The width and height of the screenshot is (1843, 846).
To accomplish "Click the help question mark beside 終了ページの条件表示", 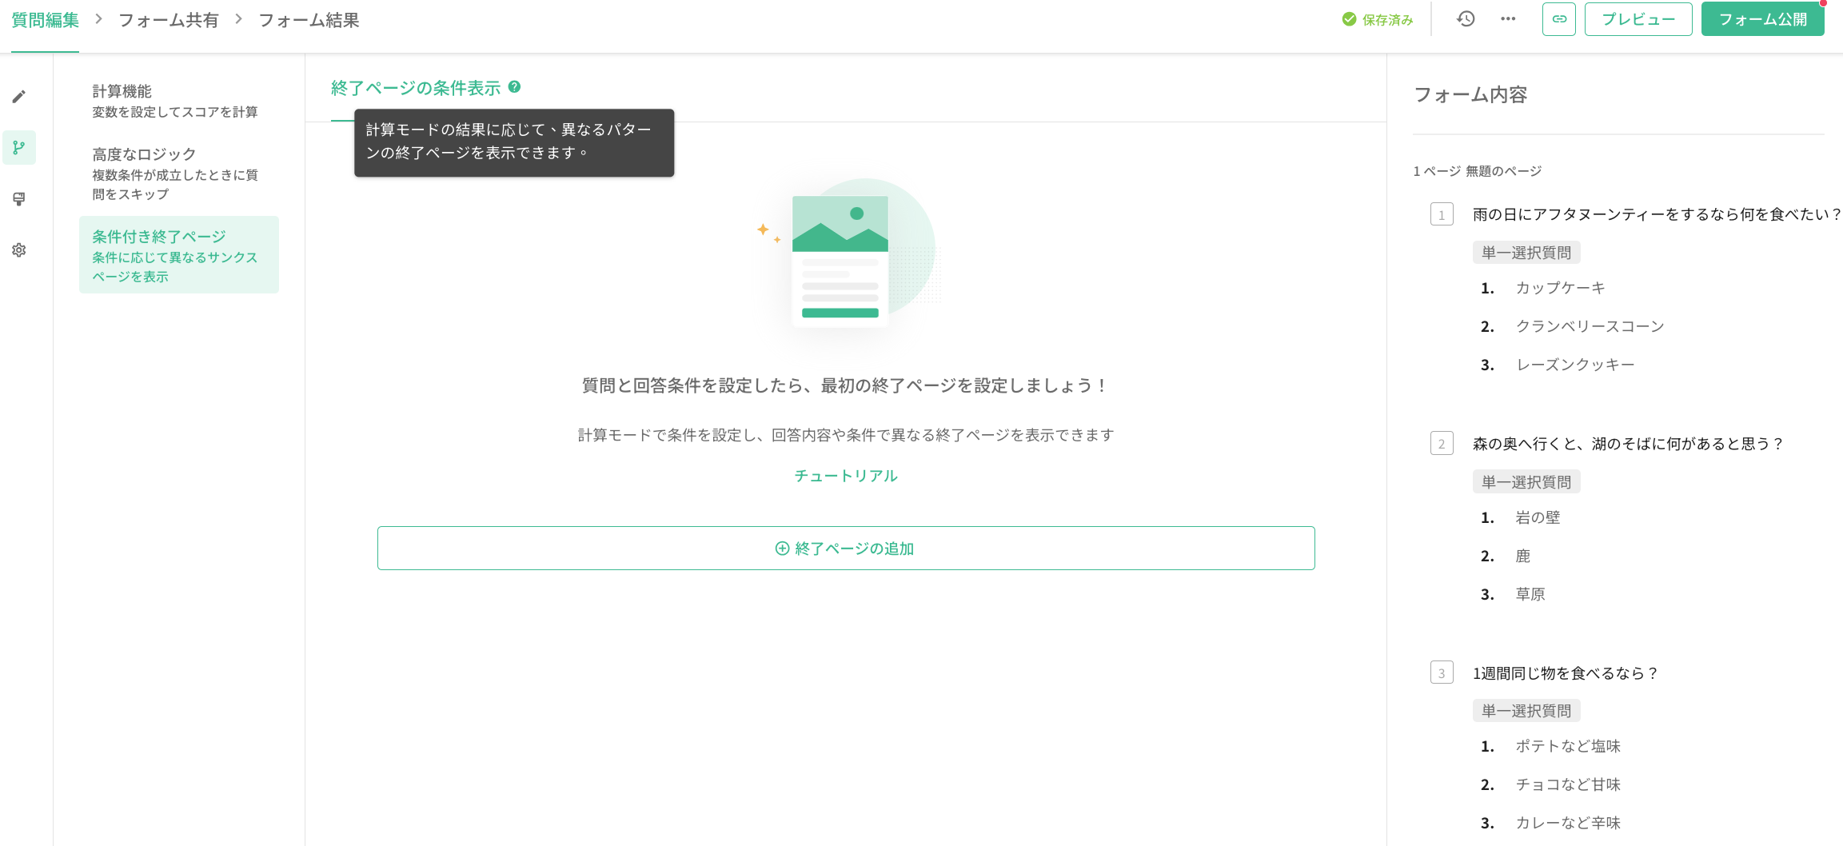I will pos(515,87).
